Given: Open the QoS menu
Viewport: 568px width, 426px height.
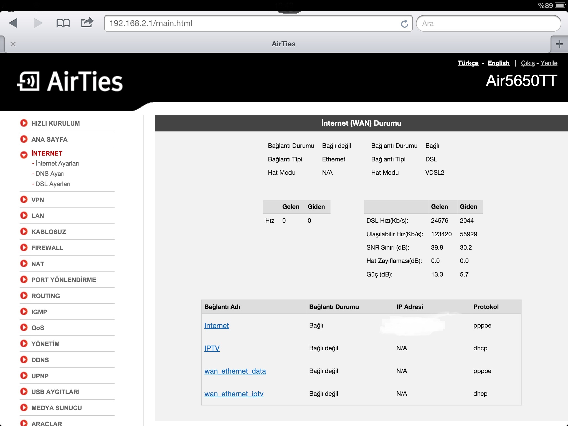Looking at the screenshot, I should click(x=38, y=328).
